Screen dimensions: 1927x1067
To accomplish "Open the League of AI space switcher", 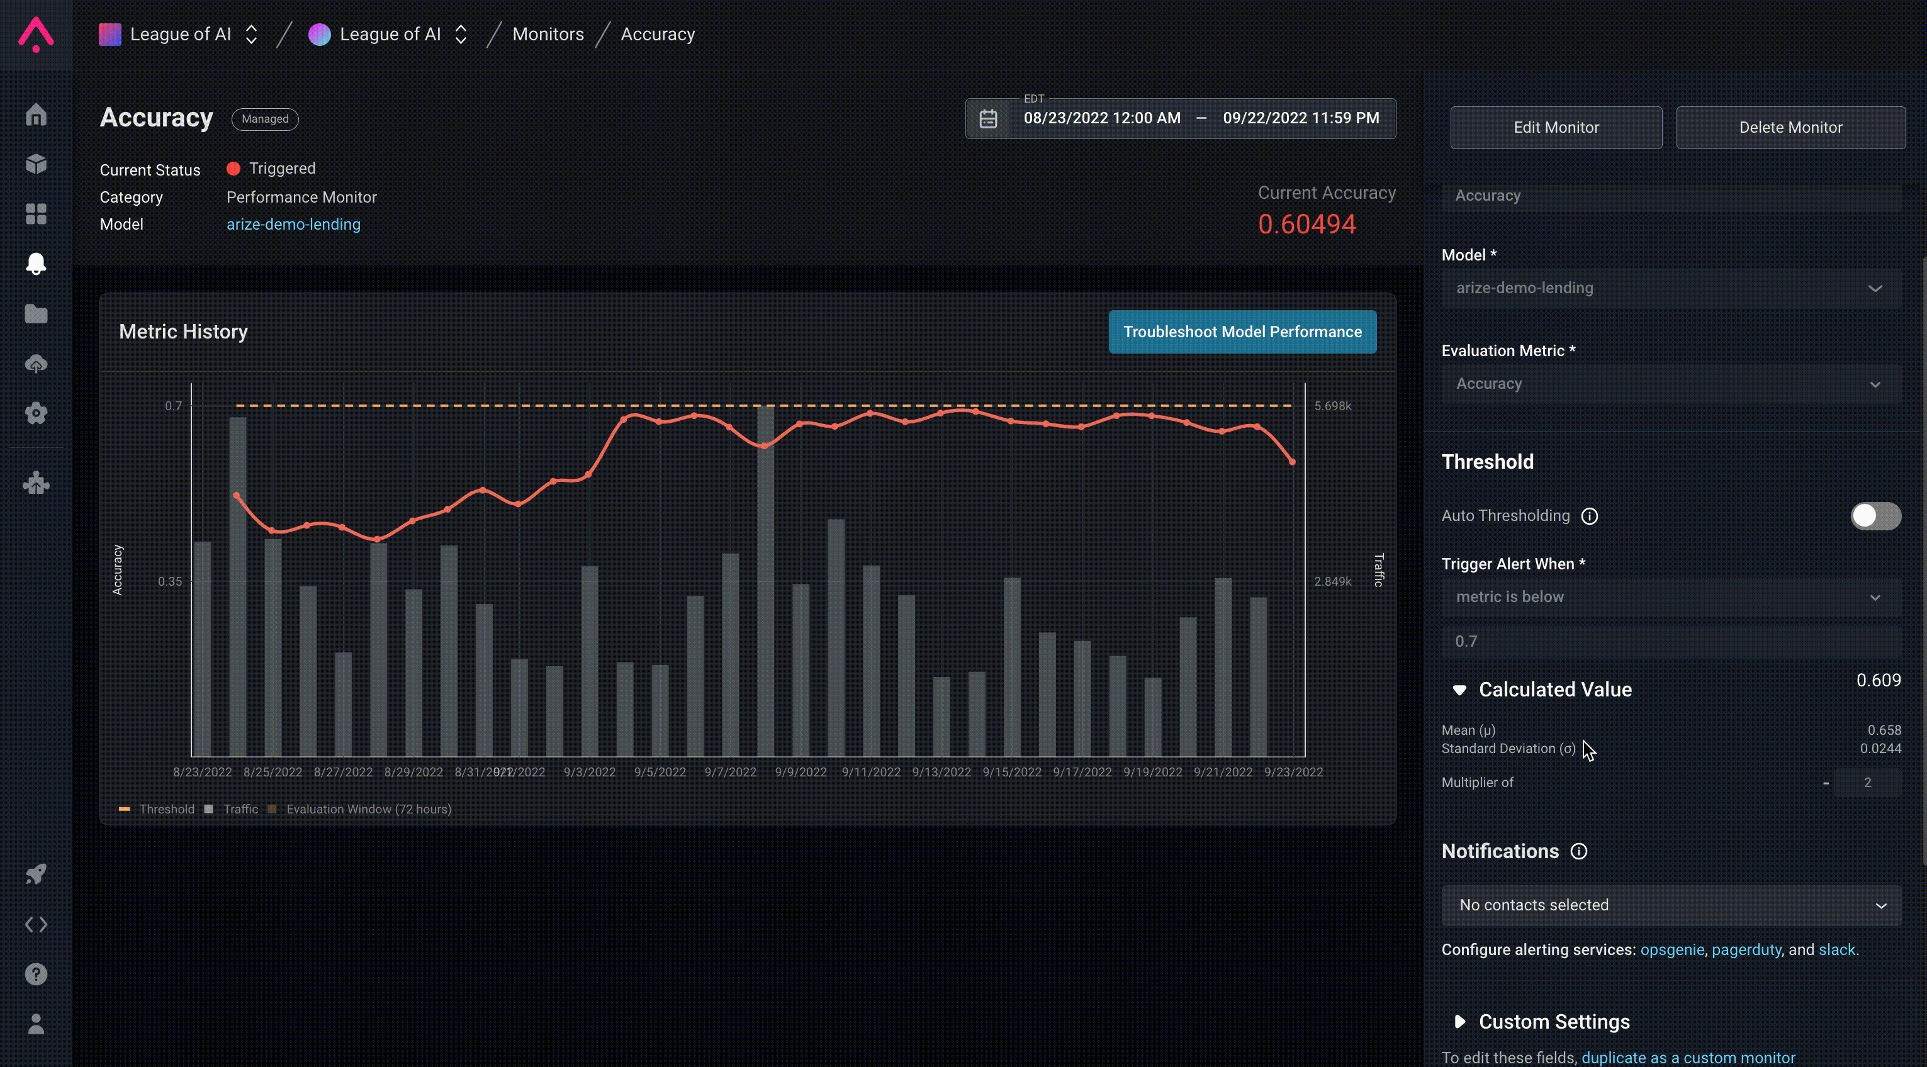I will pos(389,35).
